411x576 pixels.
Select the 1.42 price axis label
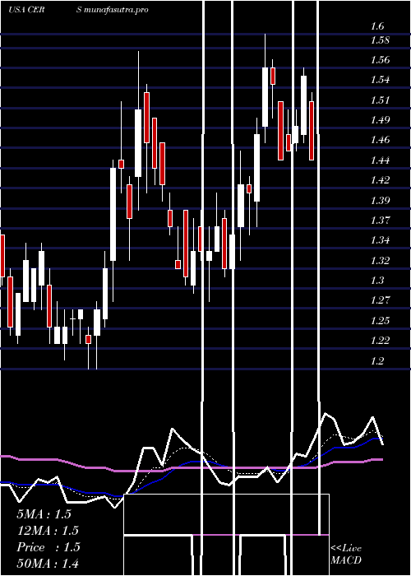pos(381,180)
